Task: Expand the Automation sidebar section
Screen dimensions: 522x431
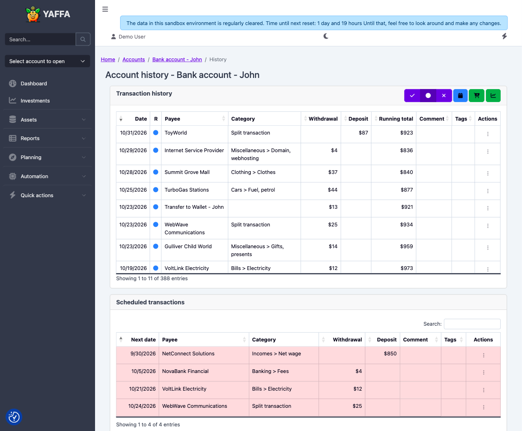Action: (47, 176)
